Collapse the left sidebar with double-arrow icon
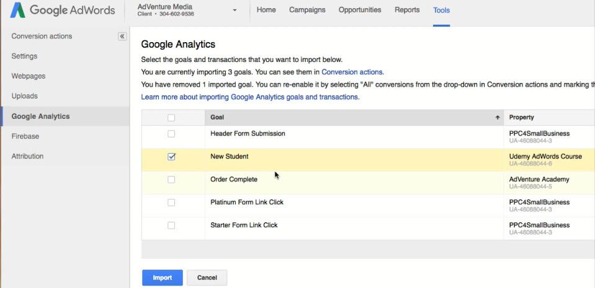Viewport: 595px width, 288px height. click(x=122, y=37)
